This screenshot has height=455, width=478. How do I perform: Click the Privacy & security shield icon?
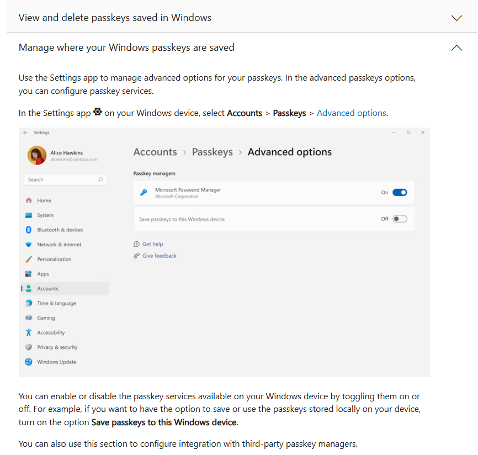[29, 347]
